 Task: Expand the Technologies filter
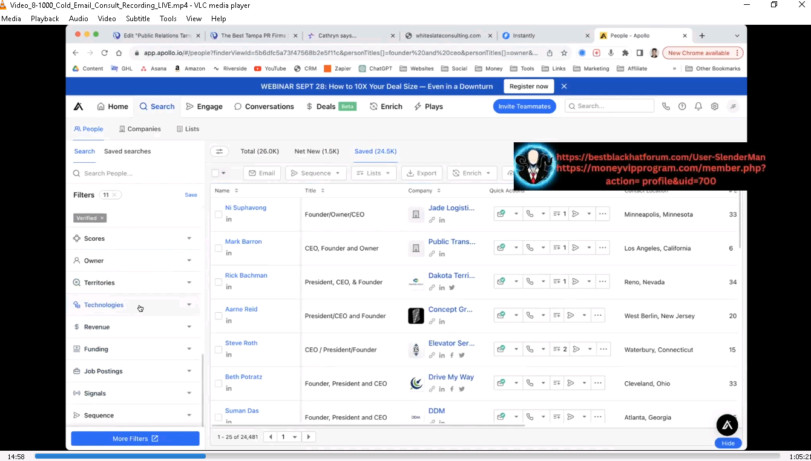134,305
